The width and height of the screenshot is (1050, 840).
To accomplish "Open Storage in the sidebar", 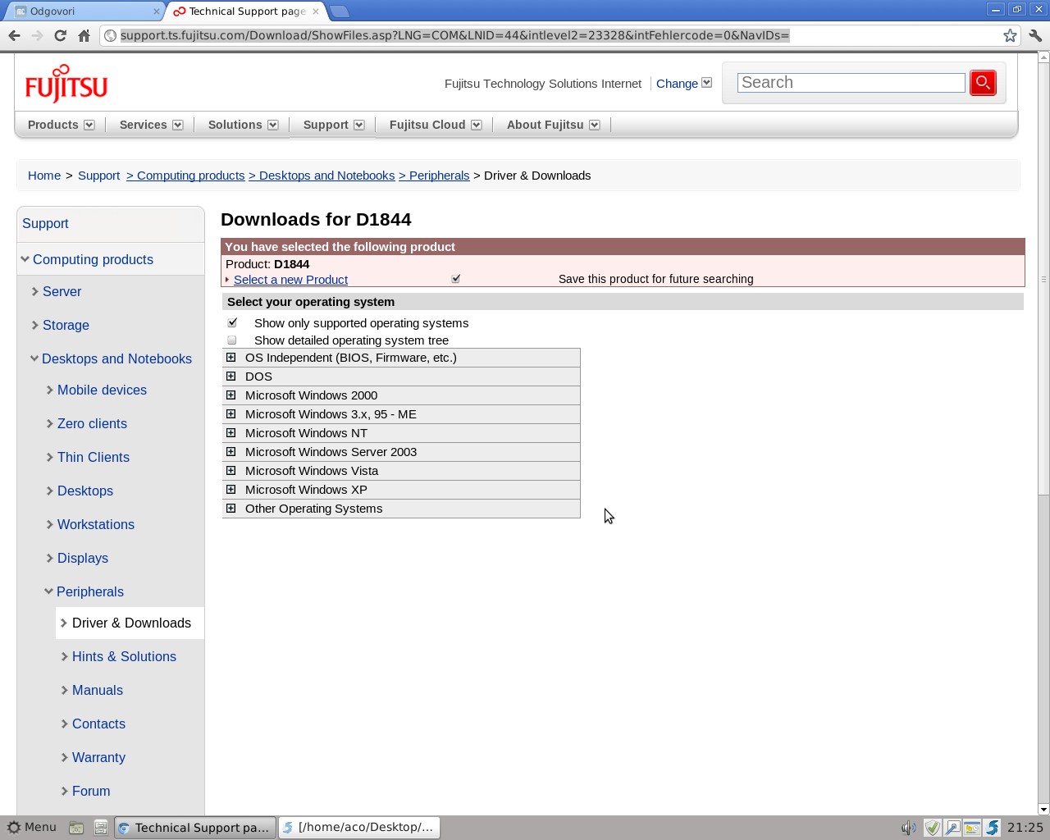I will (66, 326).
